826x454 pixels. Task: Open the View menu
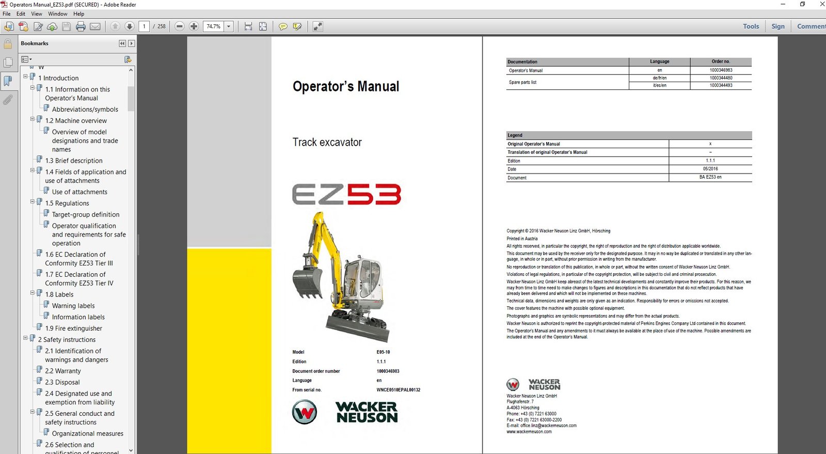(x=37, y=14)
